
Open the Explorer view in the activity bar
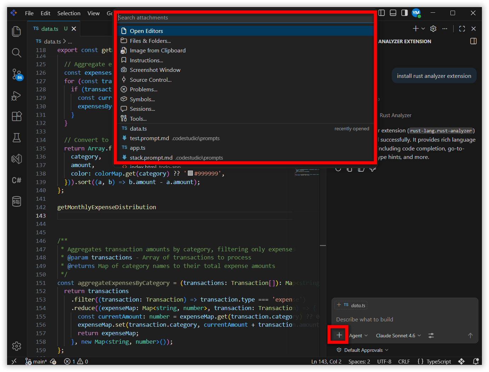(x=17, y=32)
